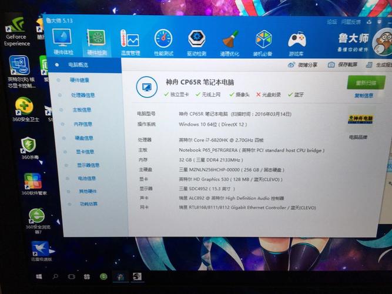
Task: Click the HD Graphics 530 graphics value
Action: click(230, 179)
